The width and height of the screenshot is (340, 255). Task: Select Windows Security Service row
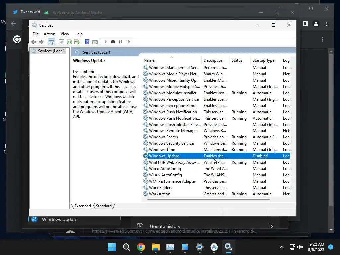coord(216,143)
